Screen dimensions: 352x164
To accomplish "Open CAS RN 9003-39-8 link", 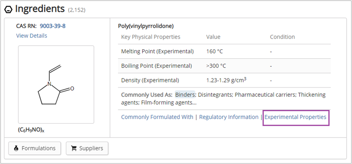I will tap(53, 26).
